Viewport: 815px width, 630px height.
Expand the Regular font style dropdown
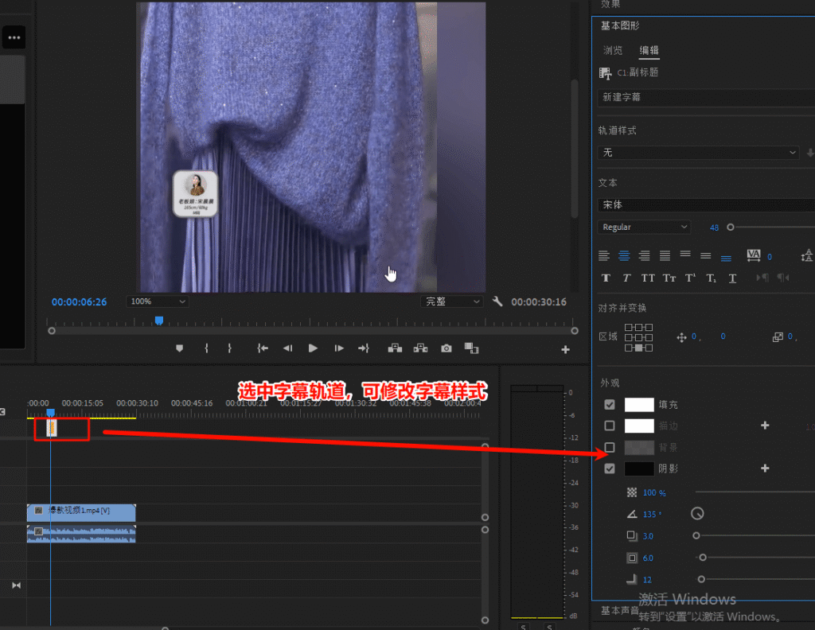(x=645, y=227)
